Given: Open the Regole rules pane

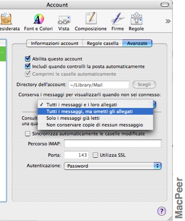Looking at the screenshot, I should pyautogui.click(x=136, y=22).
